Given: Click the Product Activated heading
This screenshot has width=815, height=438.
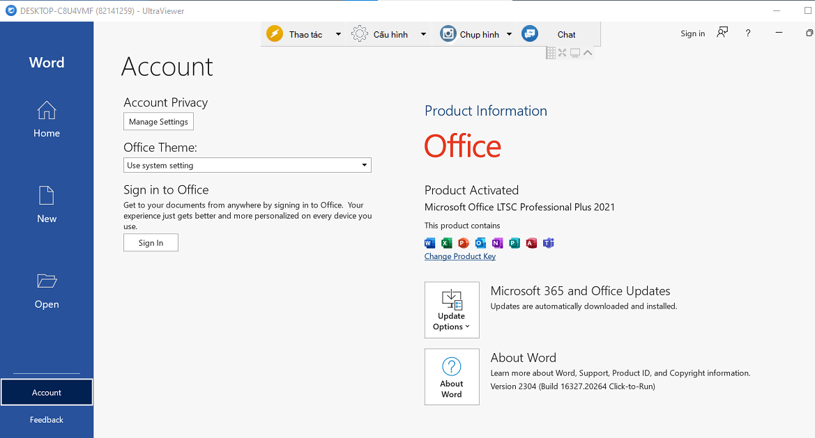Looking at the screenshot, I should coord(471,190).
